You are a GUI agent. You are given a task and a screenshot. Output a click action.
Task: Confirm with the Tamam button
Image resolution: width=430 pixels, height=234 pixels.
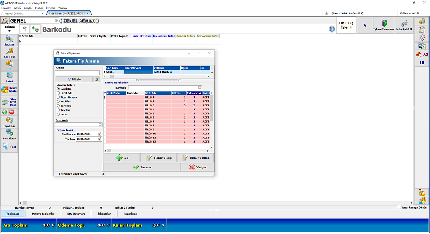(x=142, y=167)
